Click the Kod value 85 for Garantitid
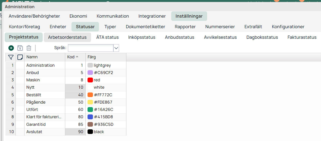Viewport: 321px width, 141px height. (75, 124)
